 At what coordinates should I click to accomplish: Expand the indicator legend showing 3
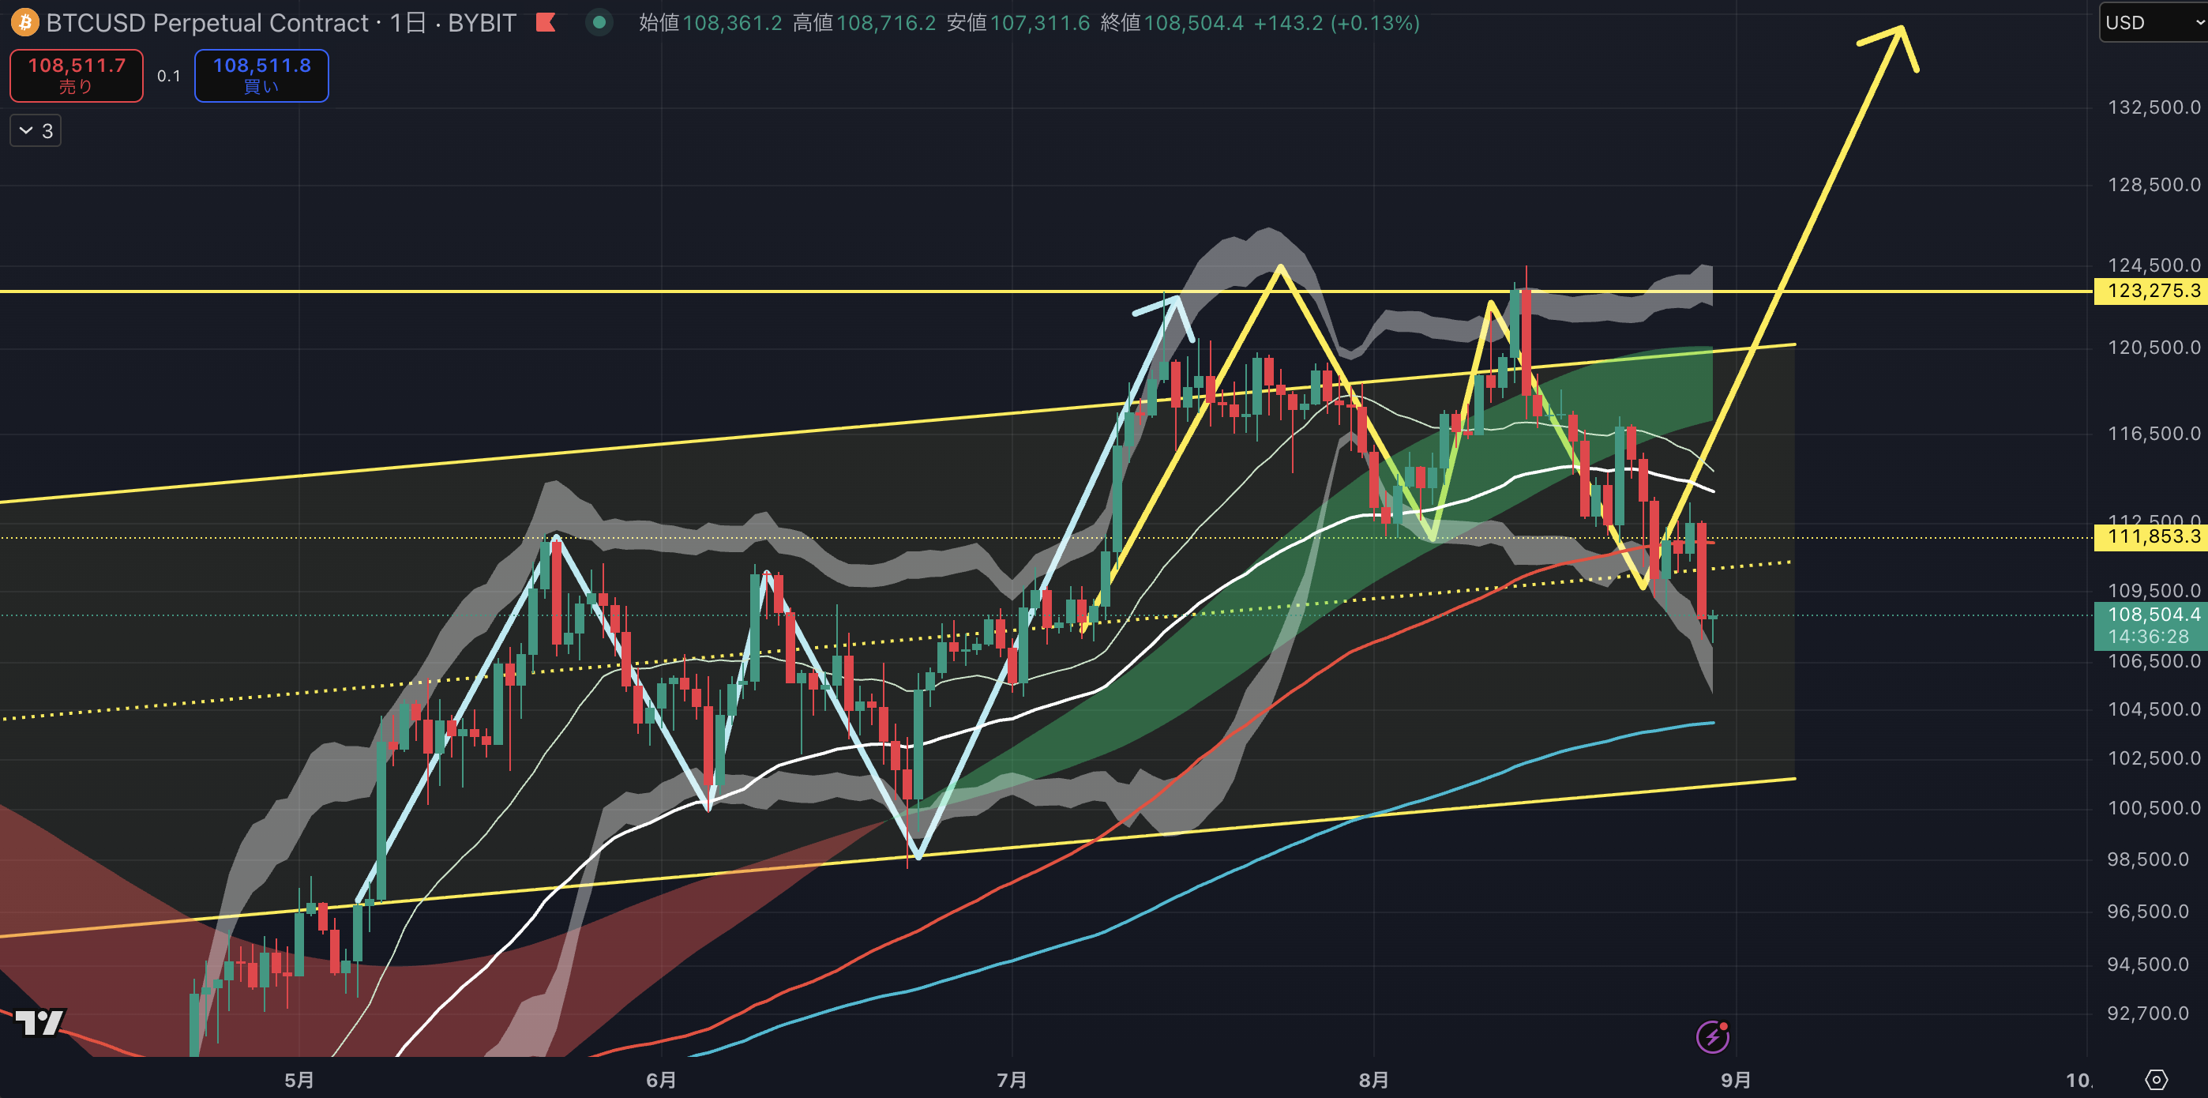point(36,131)
